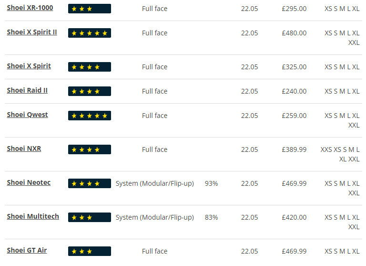This screenshot has height=266, width=366.
Task: Click the Shoei X Spirit helmet link
Action: pos(29,66)
